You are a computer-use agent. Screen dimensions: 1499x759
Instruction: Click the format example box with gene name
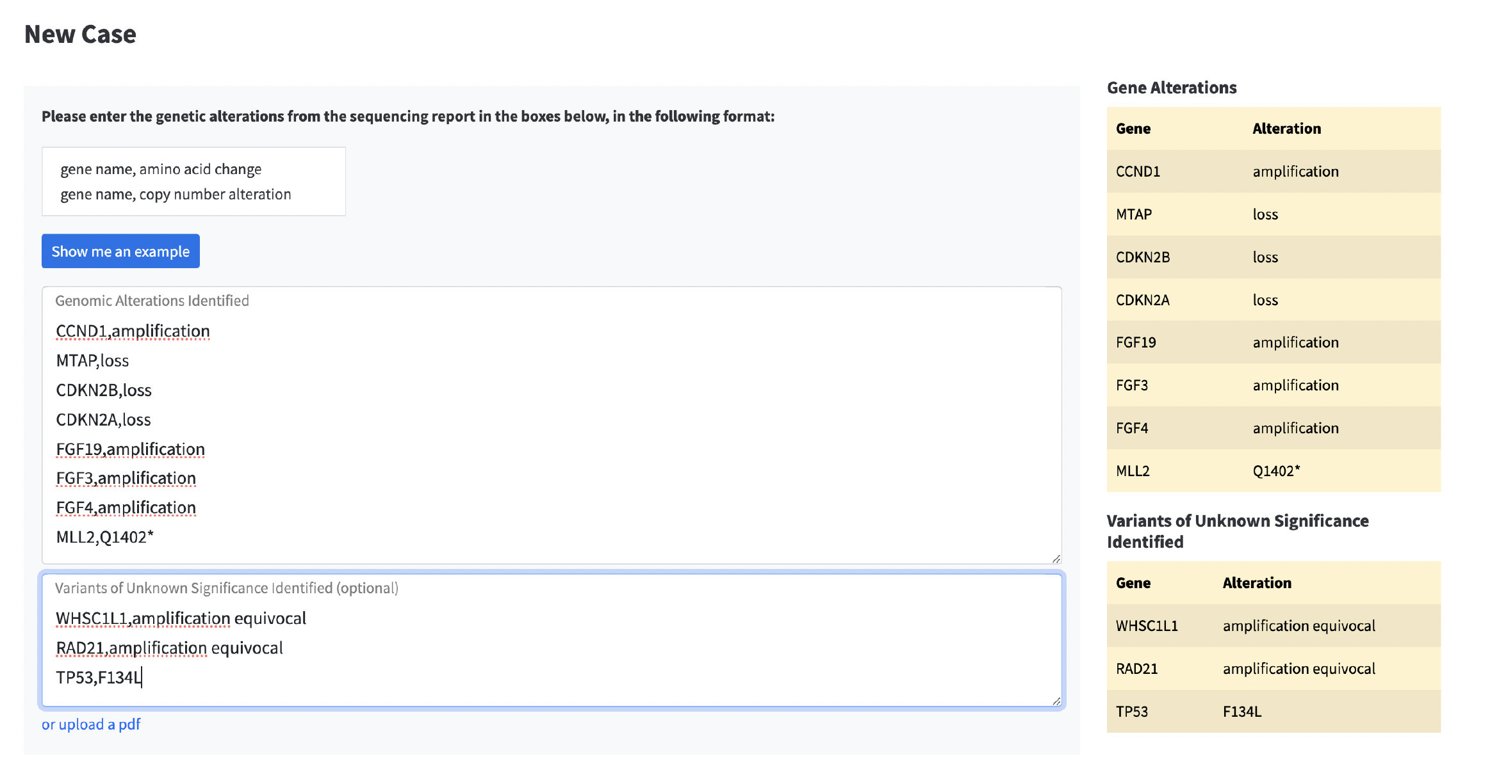coord(193,182)
